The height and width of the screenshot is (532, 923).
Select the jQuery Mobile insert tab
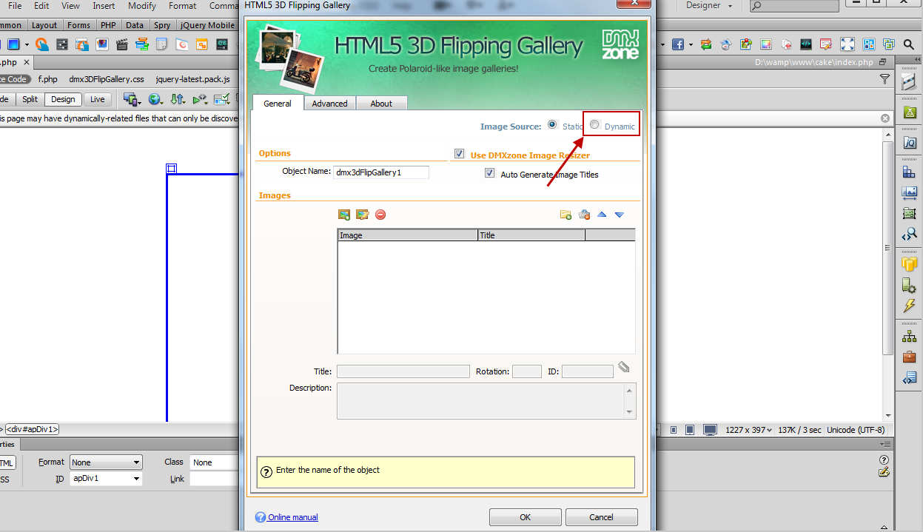tap(207, 24)
